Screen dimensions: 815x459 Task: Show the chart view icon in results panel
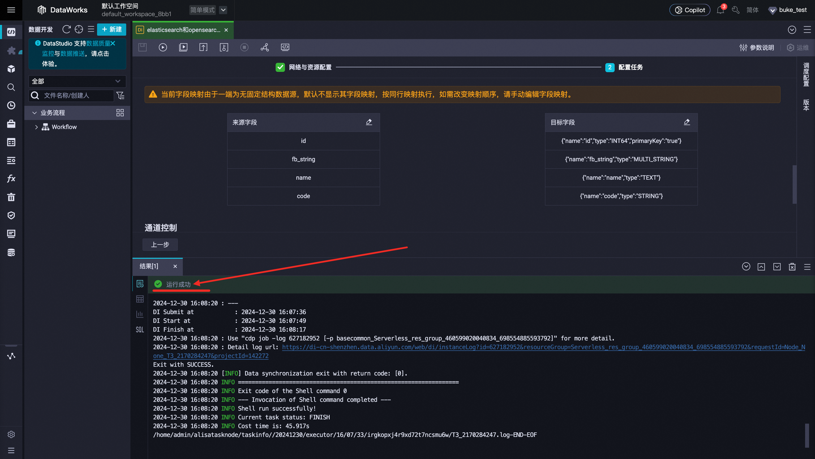140,314
